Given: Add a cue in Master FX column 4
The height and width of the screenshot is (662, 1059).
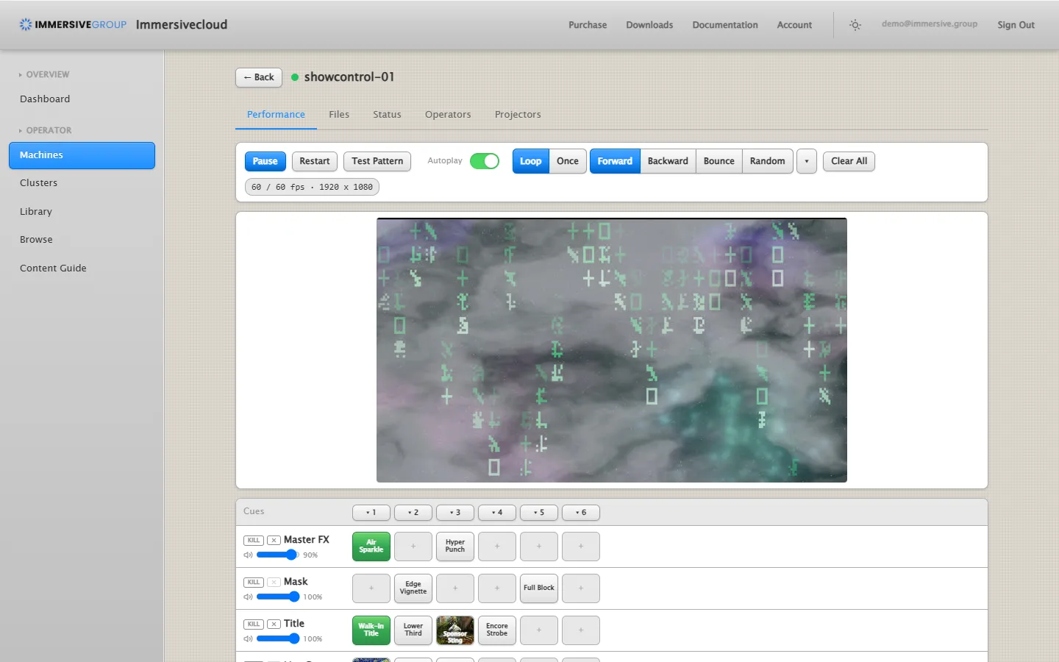Looking at the screenshot, I should pos(497,547).
